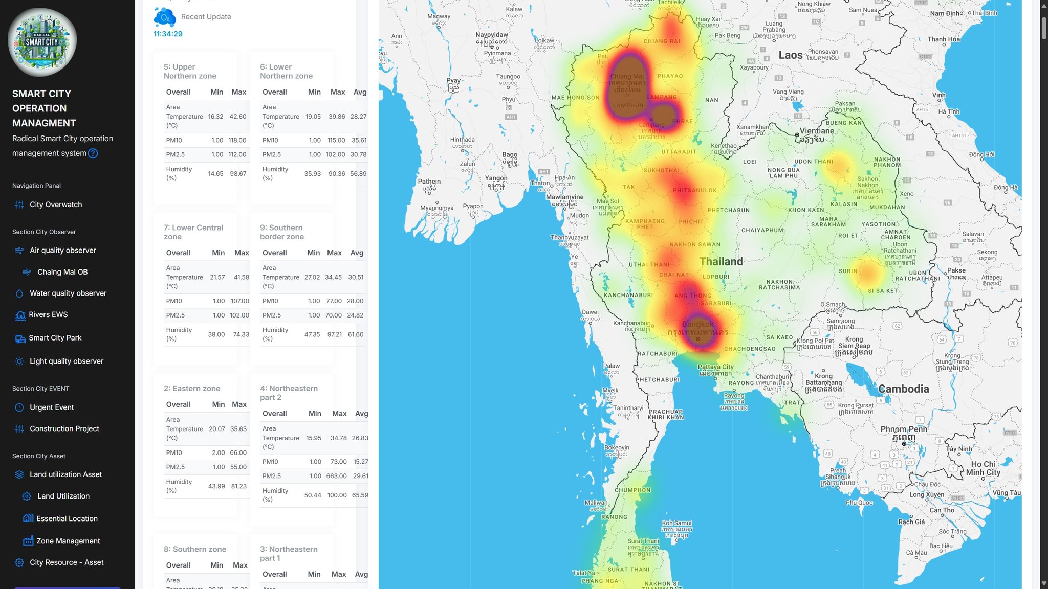Screen dimensions: 1048x589
Task: Click the Light quality observer sun icon
Action: coord(19,361)
